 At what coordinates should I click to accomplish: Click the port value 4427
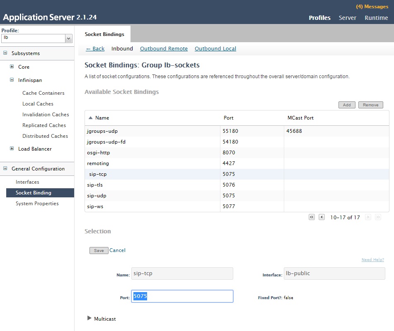(229, 163)
